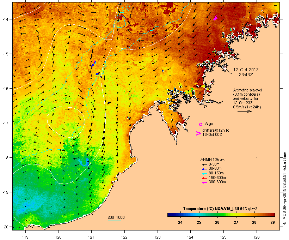Click the magenta Argo circle symbol
Screen dimensions: 289x240
[201, 124]
